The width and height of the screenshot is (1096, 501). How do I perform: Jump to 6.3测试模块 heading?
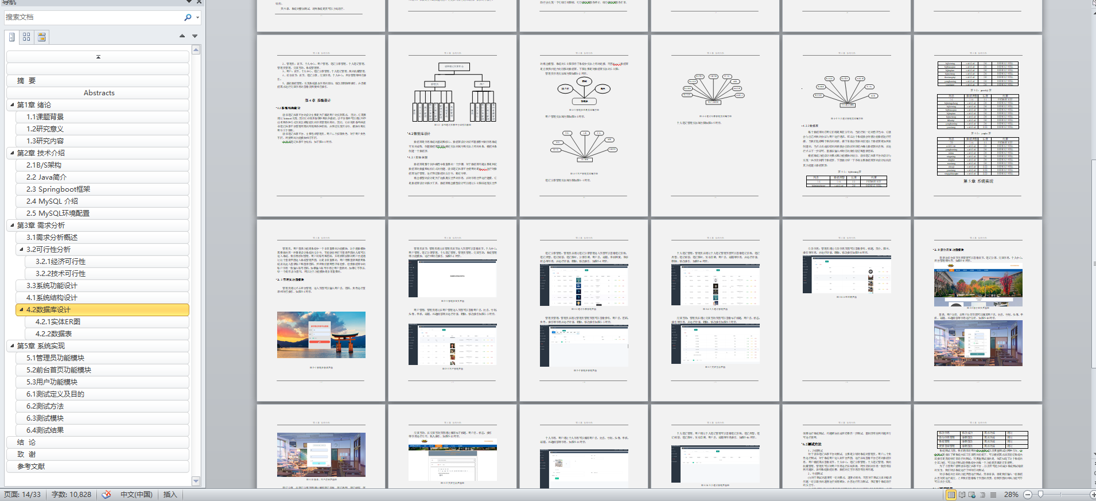point(102,418)
